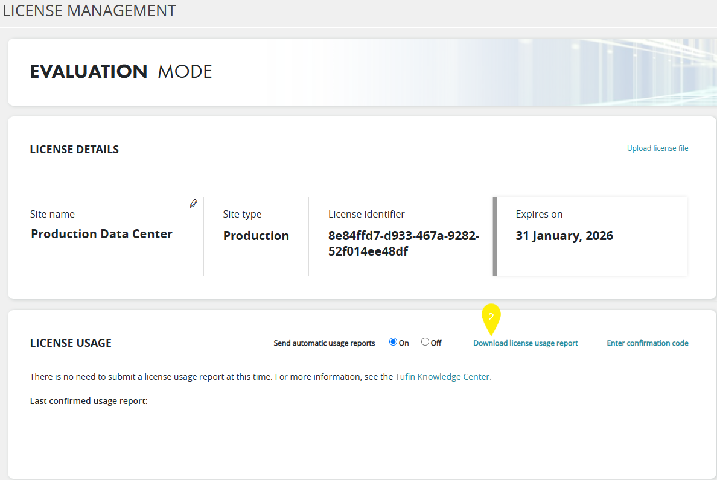This screenshot has height=480, width=717.
Task: Click the Evaluation Mode banner heading
Action: pos(121,72)
